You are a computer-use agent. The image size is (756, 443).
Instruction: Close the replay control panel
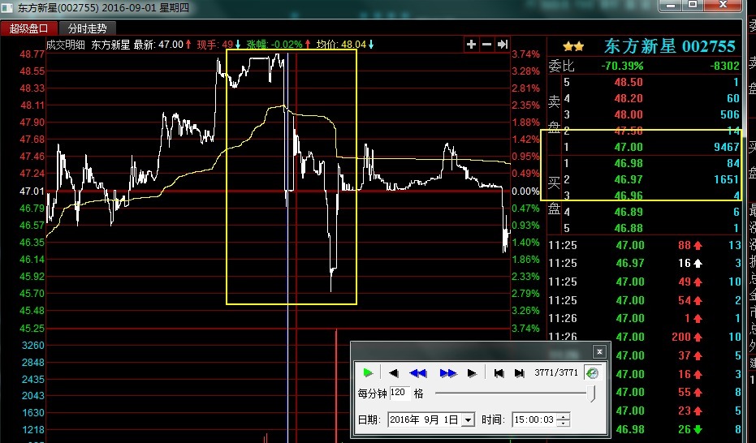click(599, 351)
